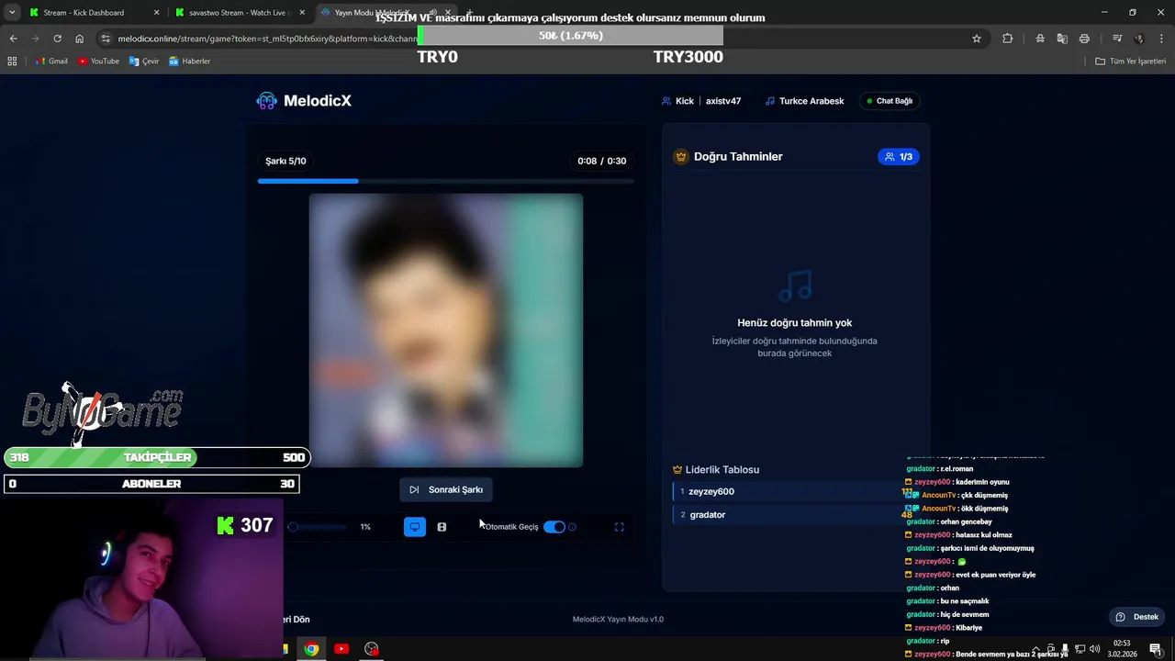The height and width of the screenshot is (661, 1175).
Task: Click the crown icon next to Doğru Tahminler
Action: [681, 157]
